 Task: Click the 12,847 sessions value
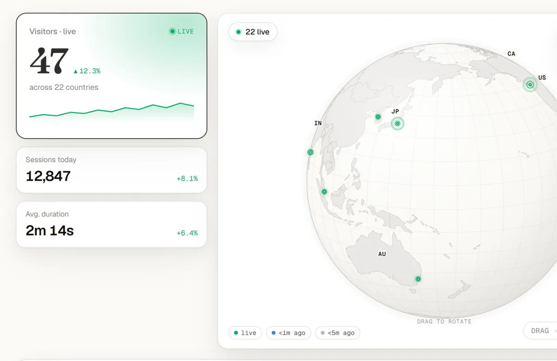click(x=48, y=176)
